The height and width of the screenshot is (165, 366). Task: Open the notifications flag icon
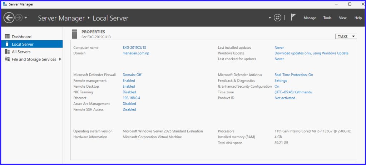coord(293,18)
